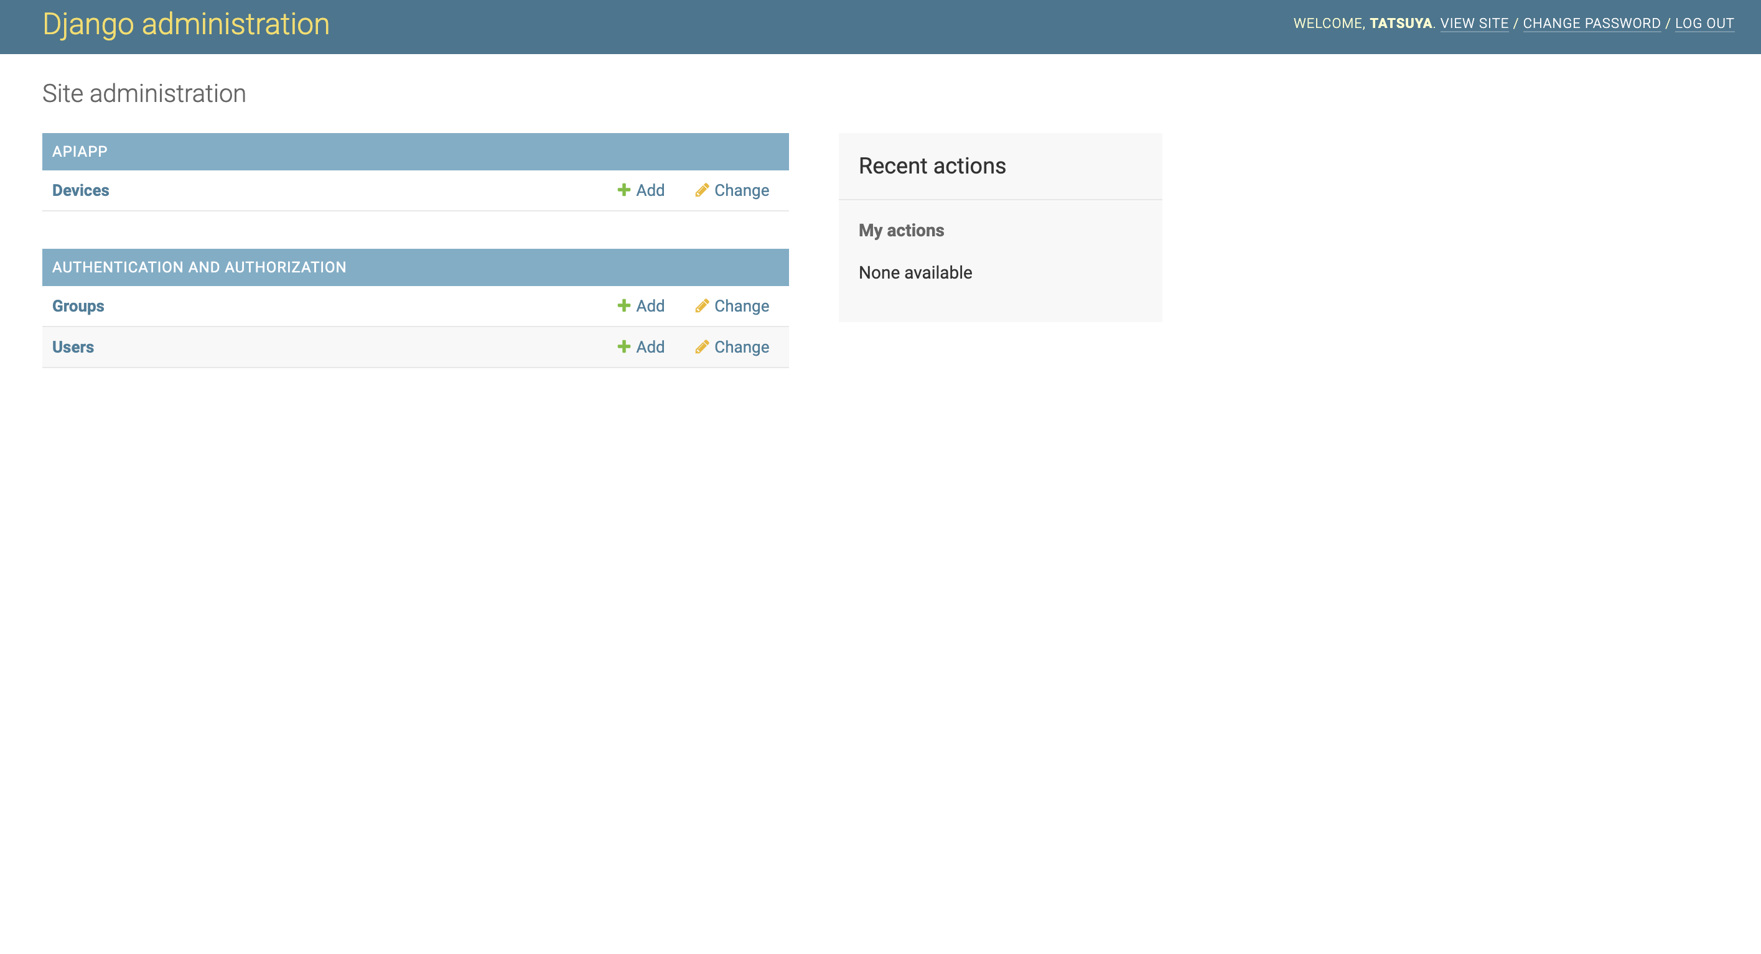Click the green plus icon for Groups
1761x954 pixels.
click(624, 305)
